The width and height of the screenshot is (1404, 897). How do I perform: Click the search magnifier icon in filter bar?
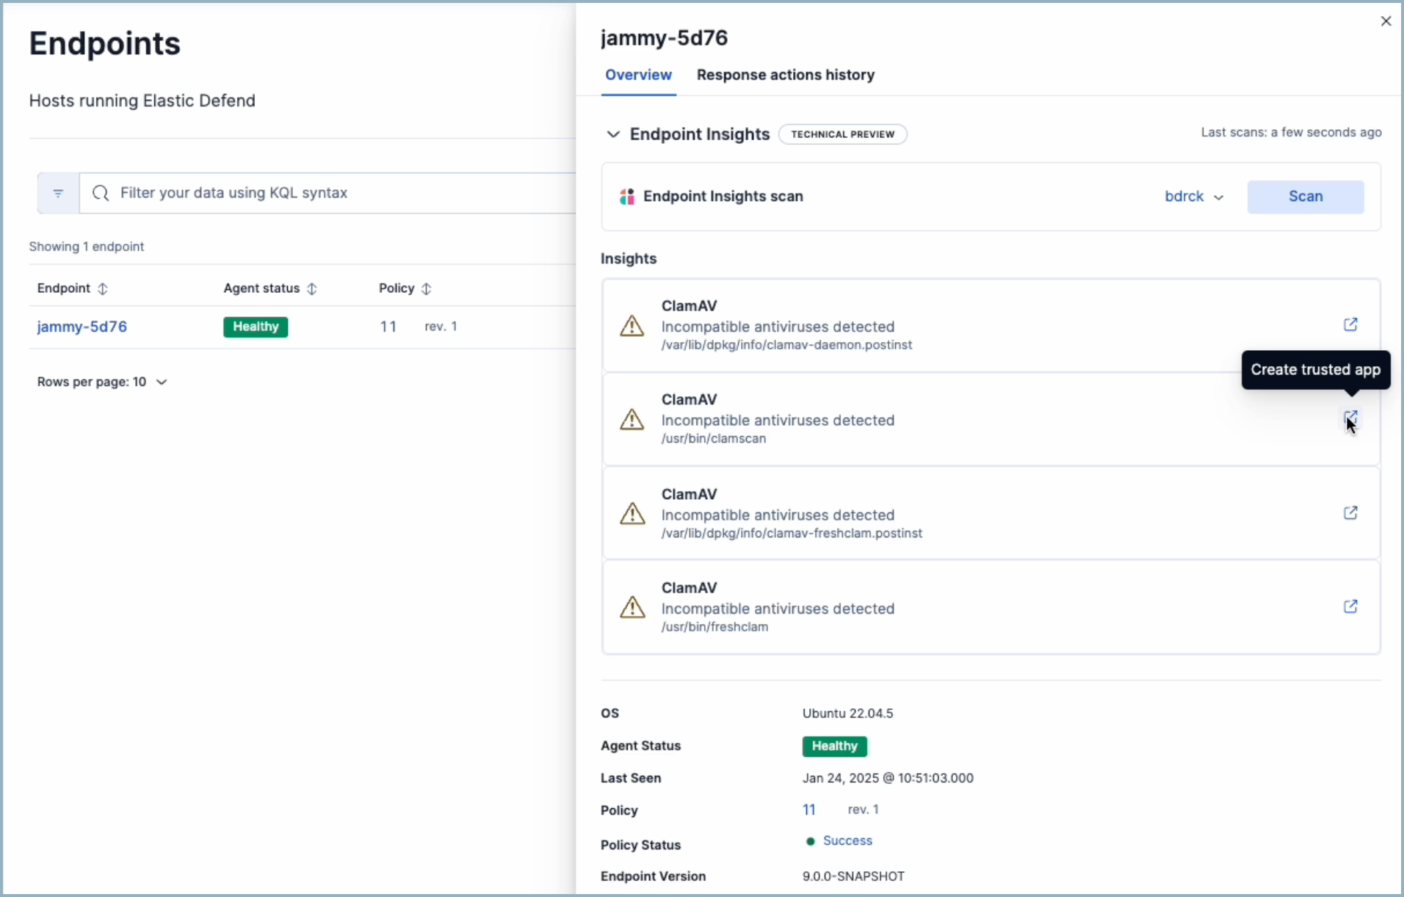click(101, 193)
